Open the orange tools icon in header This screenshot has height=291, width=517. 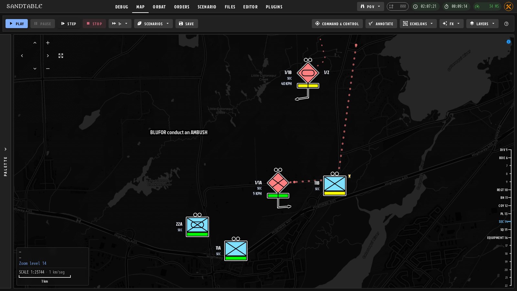(509, 6)
